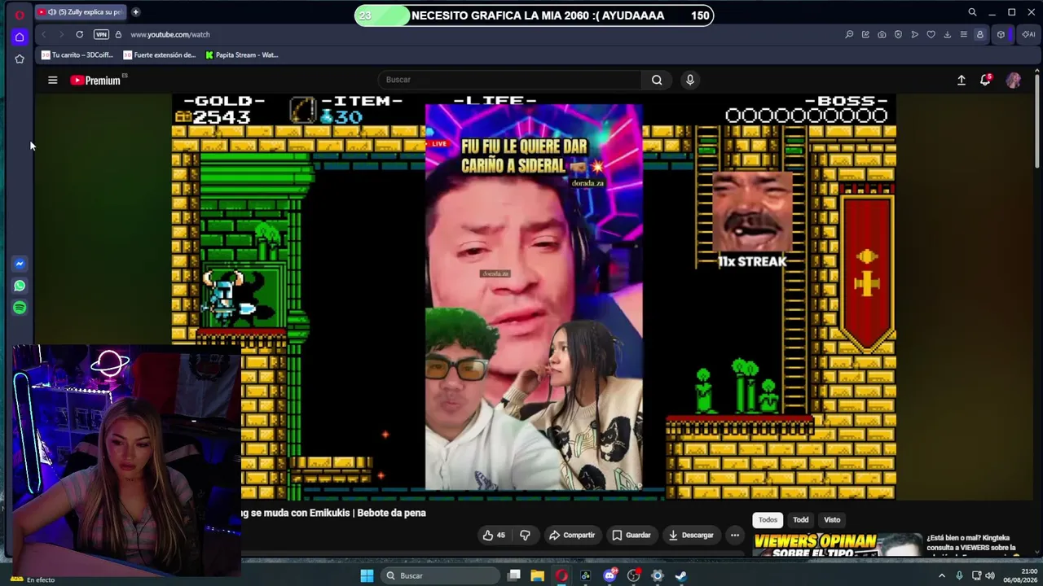Open the Opera extensions cube icon
Image resolution: width=1043 pixels, height=586 pixels.
(1001, 34)
